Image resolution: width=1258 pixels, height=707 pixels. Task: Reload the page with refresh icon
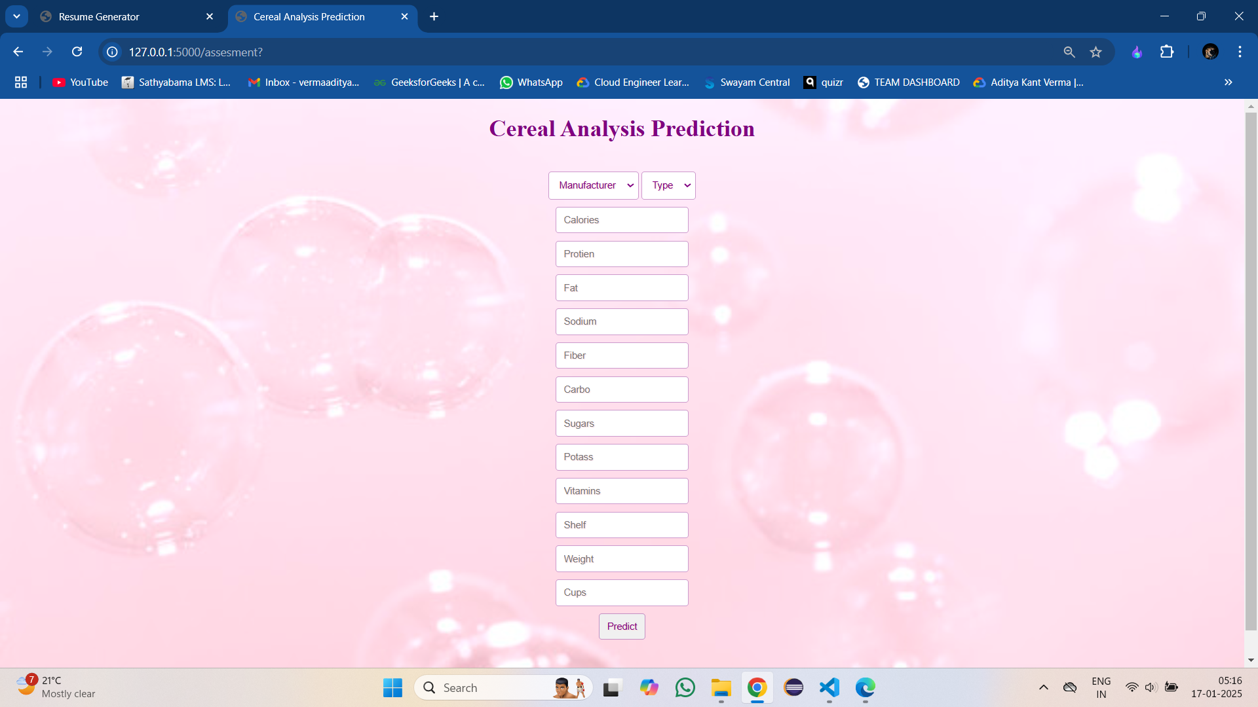(77, 52)
